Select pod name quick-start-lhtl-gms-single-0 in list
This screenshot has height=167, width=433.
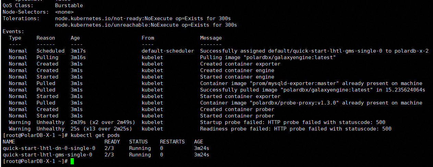pos(47,155)
